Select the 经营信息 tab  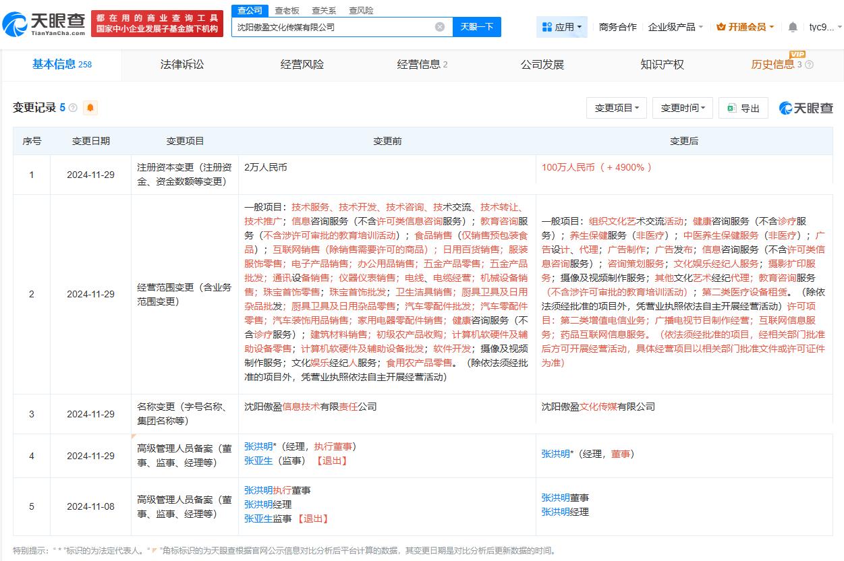(x=422, y=65)
